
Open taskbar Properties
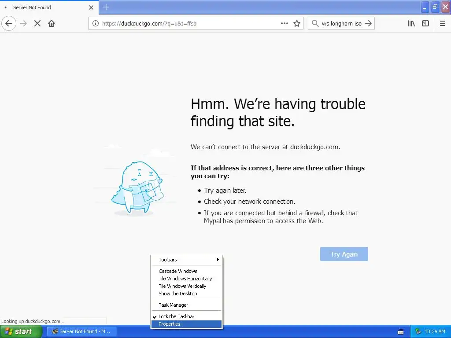pyautogui.click(x=186, y=324)
